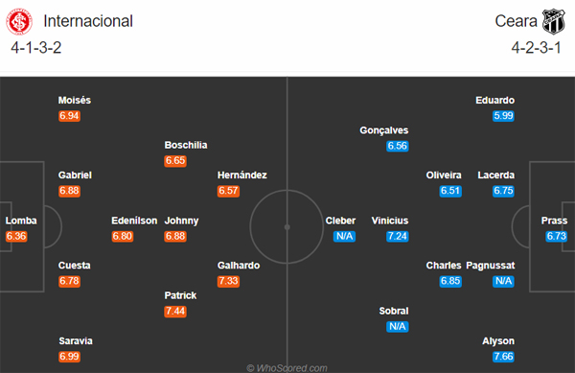Click the Internacional club crest logo
Viewport: 575px width, 373px height.
pos(19,22)
